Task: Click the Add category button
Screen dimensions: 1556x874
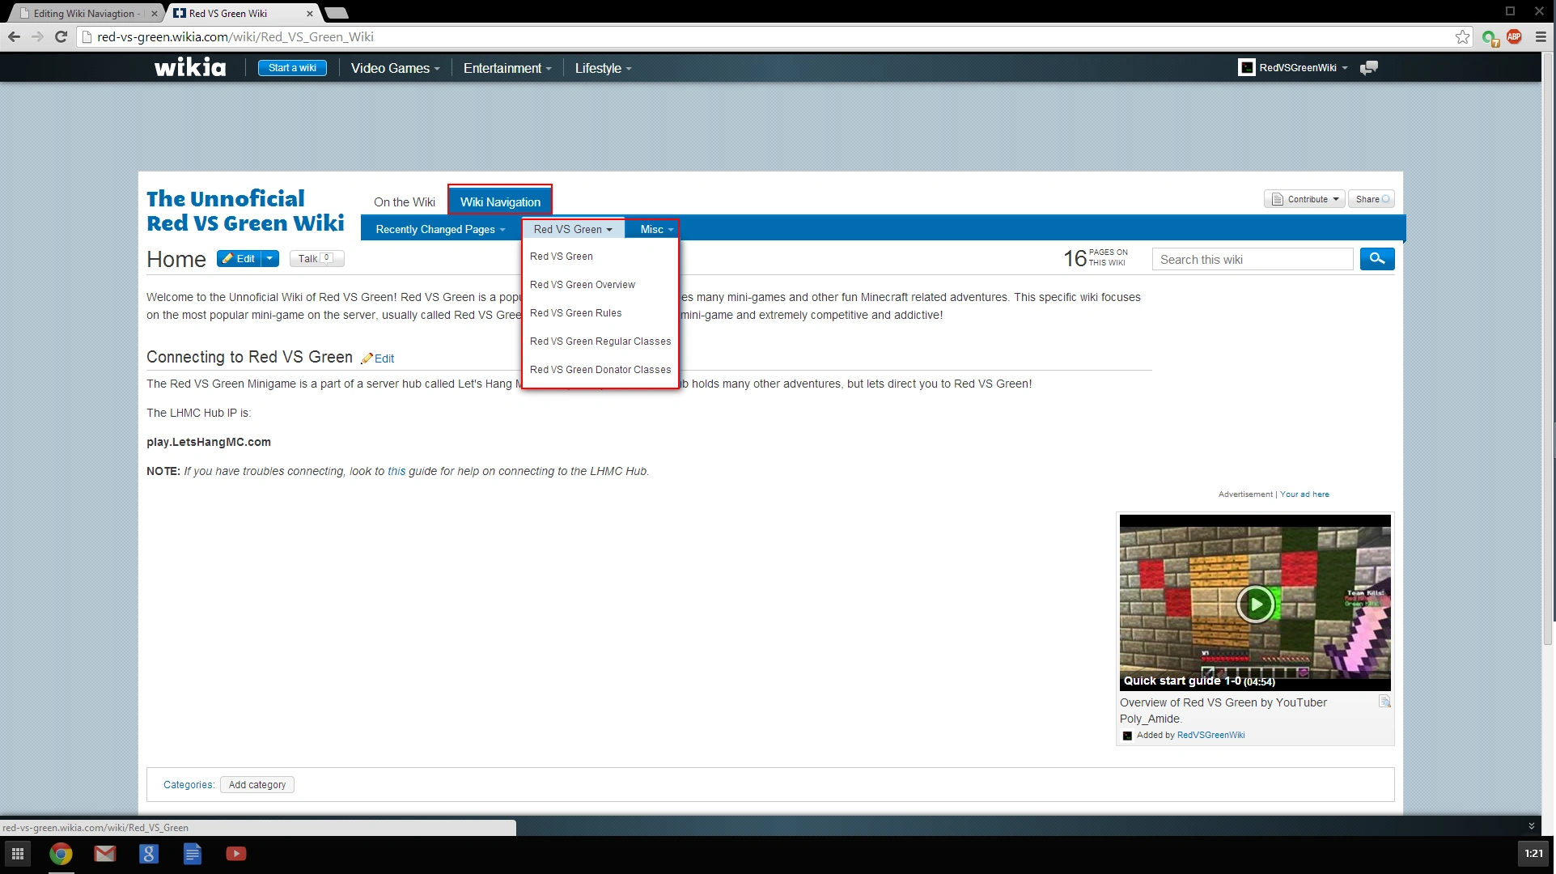Action: point(257,785)
